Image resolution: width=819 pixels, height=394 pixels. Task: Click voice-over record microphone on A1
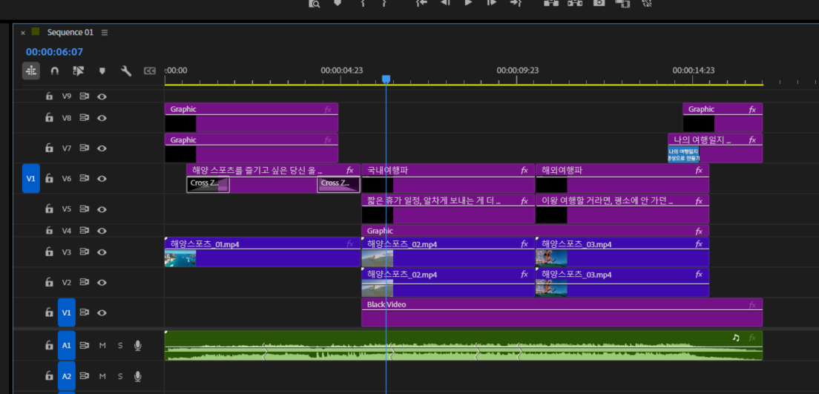[138, 345]
